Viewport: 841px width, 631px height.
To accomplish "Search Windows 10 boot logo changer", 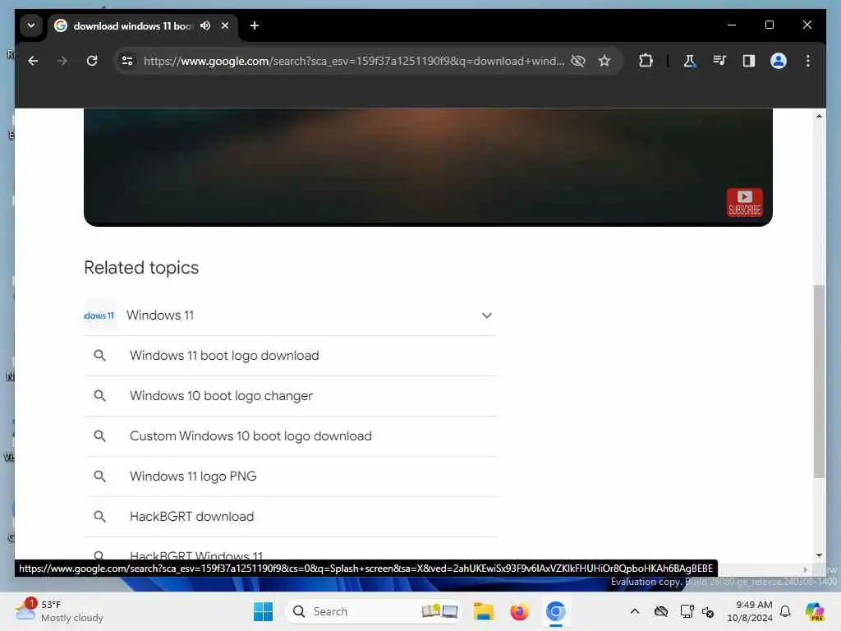I will pyautogui.click(x=221, y=396).
